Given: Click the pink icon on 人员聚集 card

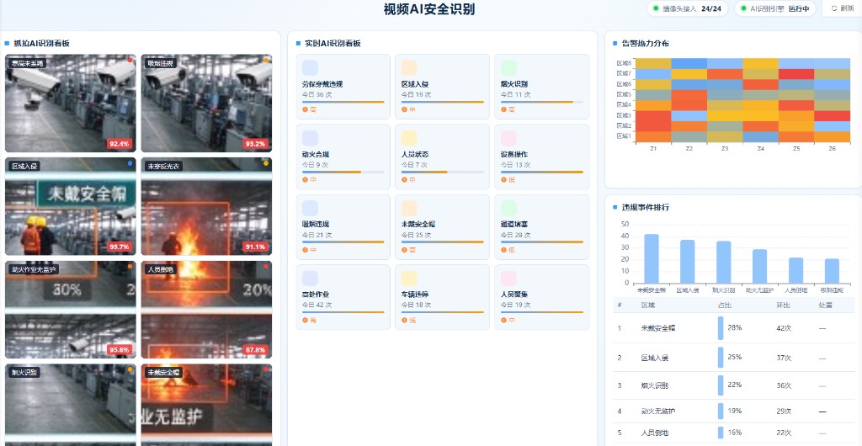Looking at the screenshot, I should click(x=508, y=279).
